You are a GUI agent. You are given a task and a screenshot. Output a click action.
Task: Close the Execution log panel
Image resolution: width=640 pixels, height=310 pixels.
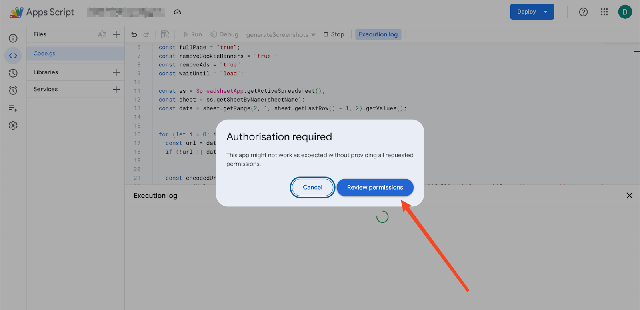click(x=629, y=196)
